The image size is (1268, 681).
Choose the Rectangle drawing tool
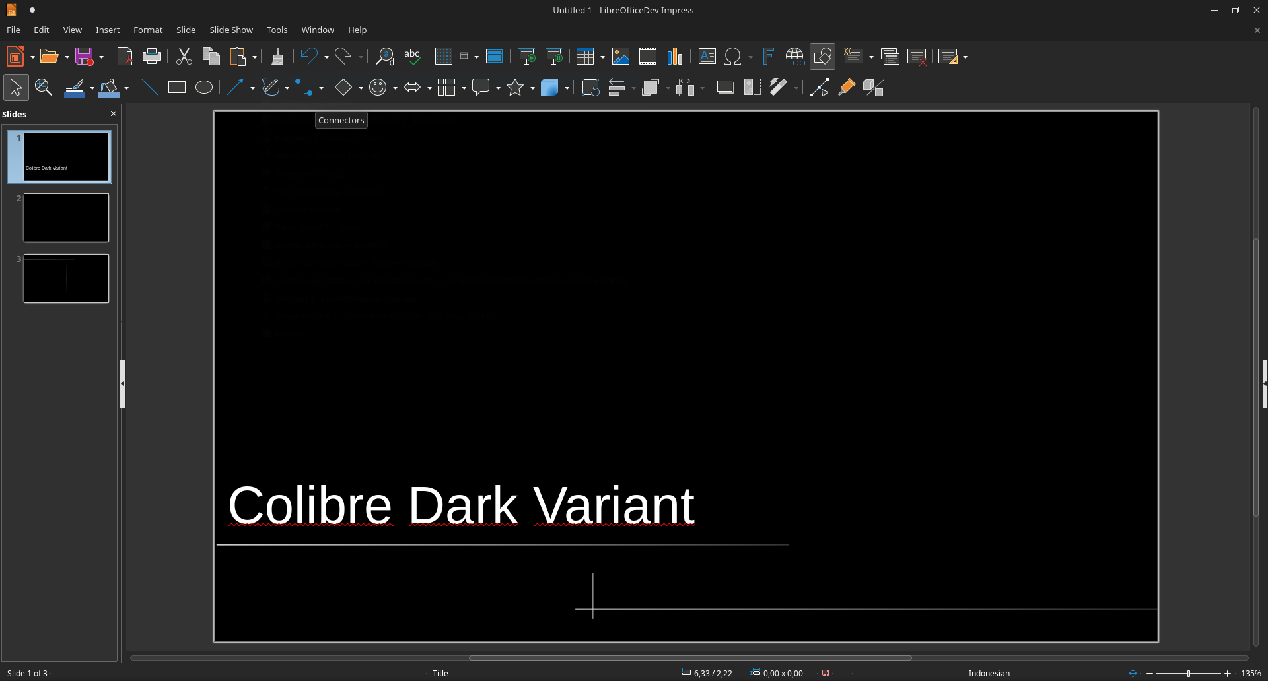pos(177,88)
